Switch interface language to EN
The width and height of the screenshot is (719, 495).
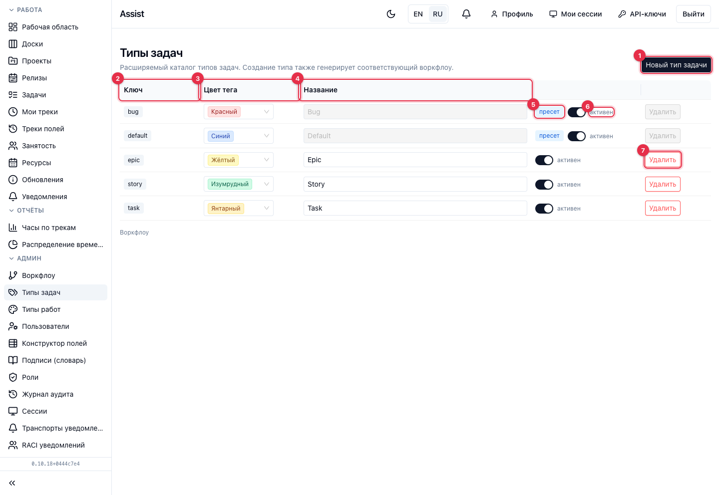[x=418, y=14]
